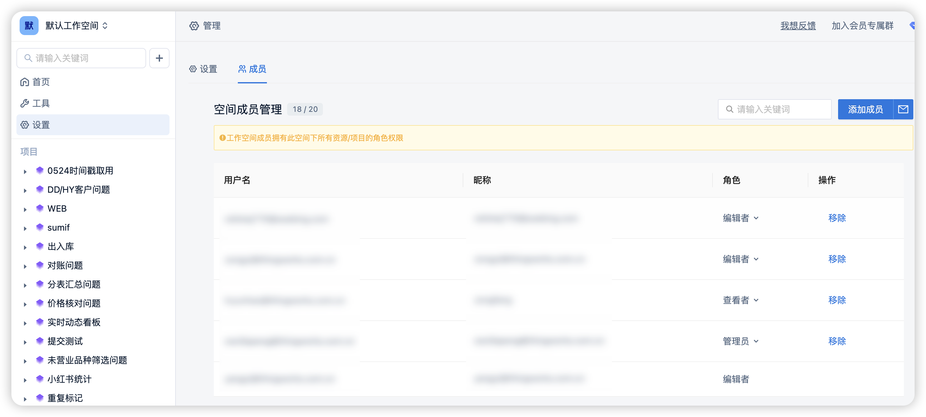
Task: Click the layers icon of 小红书统计
Action: 40,379
